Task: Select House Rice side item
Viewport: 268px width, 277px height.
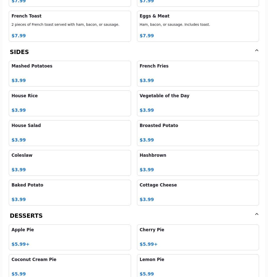Action: [x=70, y=103]
